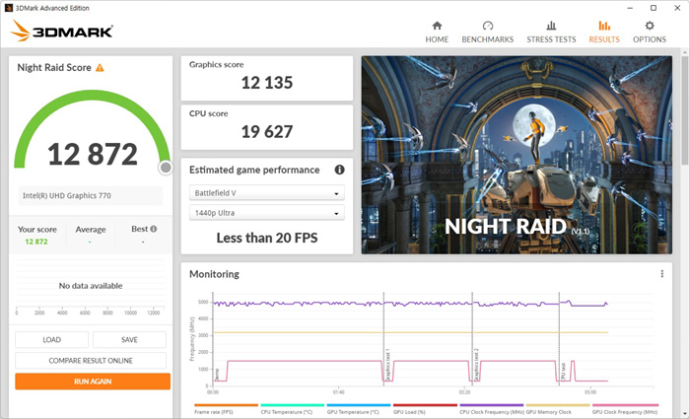Click the No data available text
Image resolution: width=690 pixels, height=419 pixels.
tap(91, 286)
